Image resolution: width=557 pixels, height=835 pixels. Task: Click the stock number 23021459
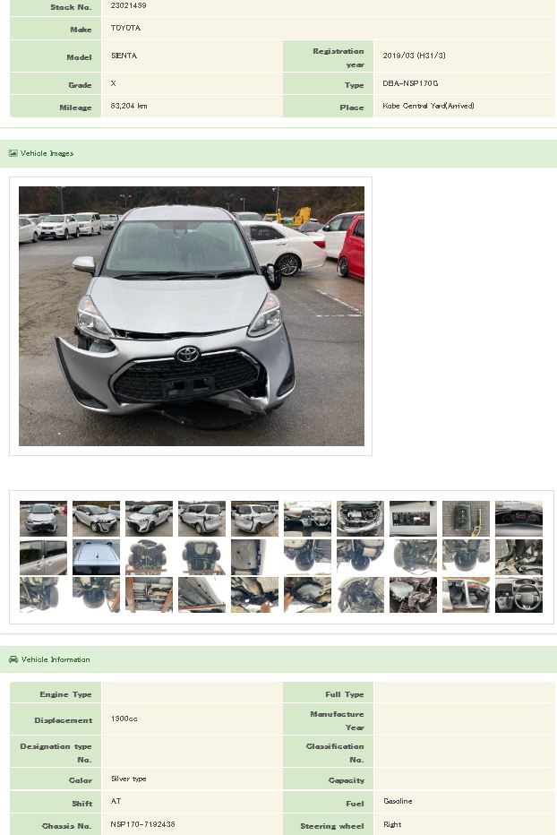pyautogui.click(x=128, y=5)
